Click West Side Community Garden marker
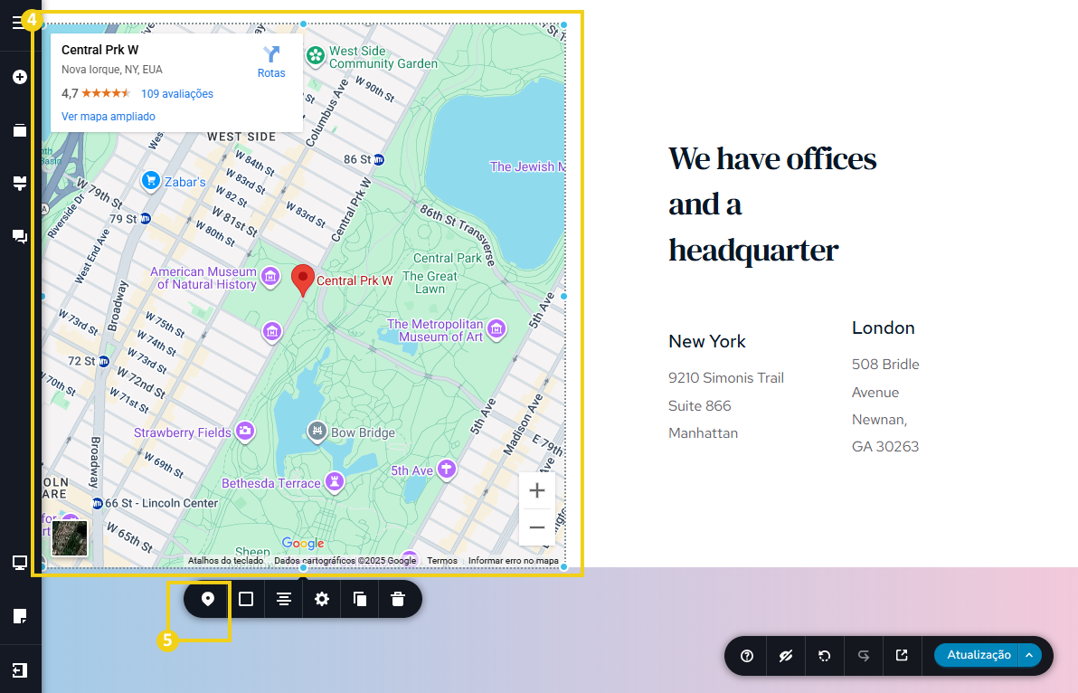Viewport: 1078px width, 693px height. click(316, 56)
